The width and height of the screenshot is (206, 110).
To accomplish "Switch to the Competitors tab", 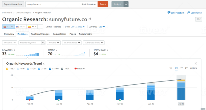I will (59, 34).
